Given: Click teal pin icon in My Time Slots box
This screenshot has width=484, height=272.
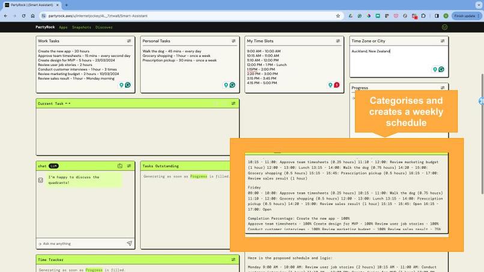Looking at the screenshot, I should pyautogui.click(x=330, y=85).
